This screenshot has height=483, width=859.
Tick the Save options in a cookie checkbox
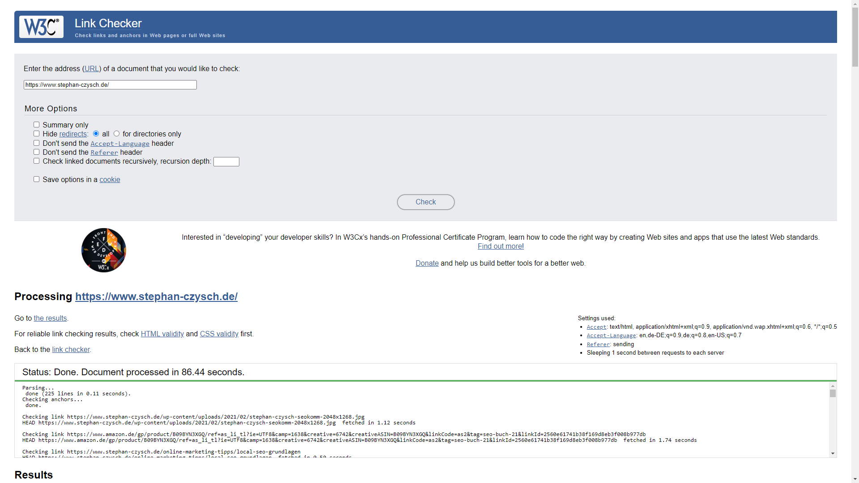click(x=36, y=179)
